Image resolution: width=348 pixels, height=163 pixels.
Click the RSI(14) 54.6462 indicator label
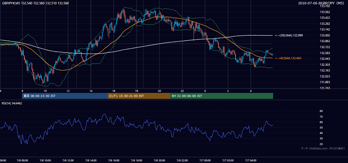(12, 103)
